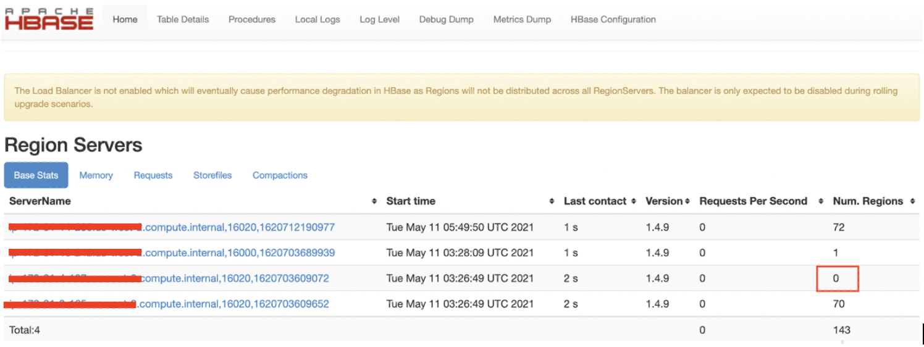Open Table Details page

(183, 20)
